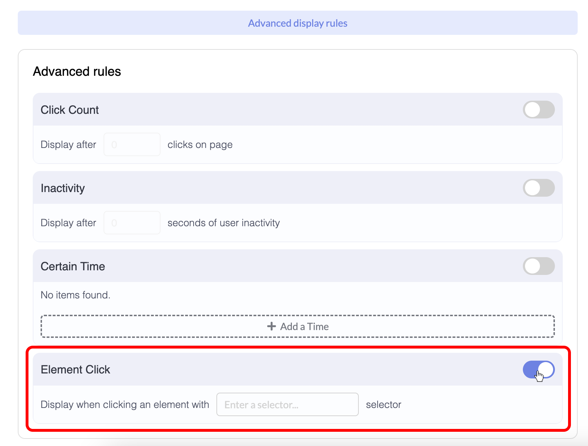
Task: Click the plus icon beside Add a Time
Action: 272,326
